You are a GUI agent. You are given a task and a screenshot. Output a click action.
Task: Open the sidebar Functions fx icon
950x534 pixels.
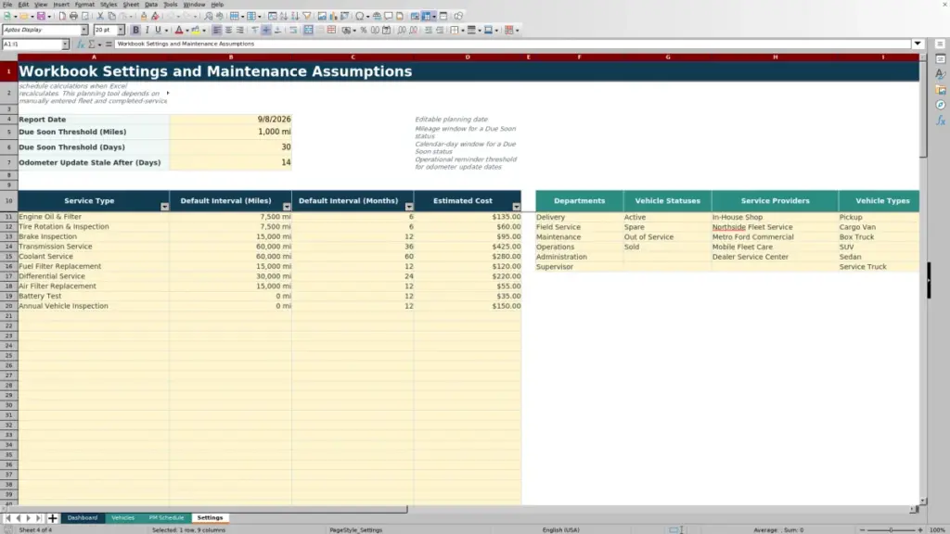pos(941,121)
